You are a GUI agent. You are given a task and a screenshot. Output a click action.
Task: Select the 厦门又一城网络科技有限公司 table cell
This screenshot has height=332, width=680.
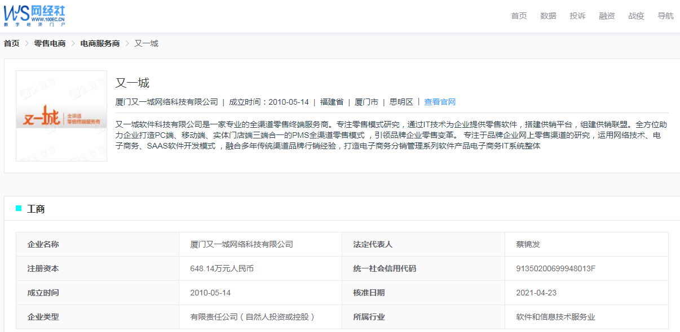pos(260,244)
